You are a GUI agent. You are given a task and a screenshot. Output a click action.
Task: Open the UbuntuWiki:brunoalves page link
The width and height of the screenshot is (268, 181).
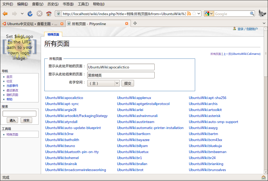207,170
